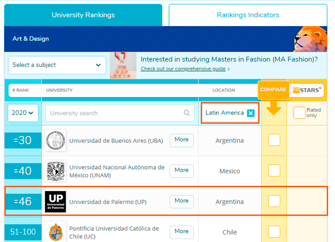Click the UNAM university logo
The width and height of the screenshot is (335, 242).
[55, 171]
